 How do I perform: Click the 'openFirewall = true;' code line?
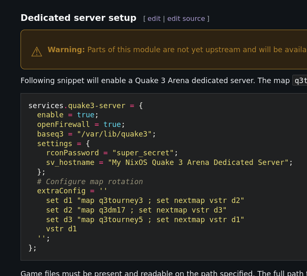pos(81,124)
